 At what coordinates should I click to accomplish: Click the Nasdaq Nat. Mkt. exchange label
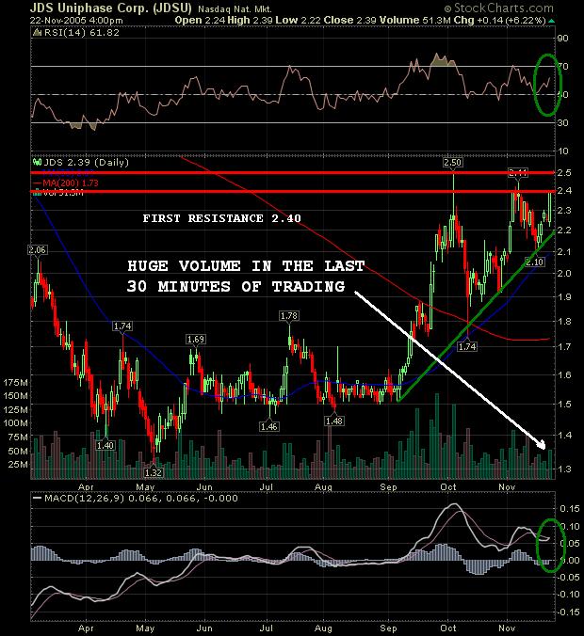pos(235,8)
